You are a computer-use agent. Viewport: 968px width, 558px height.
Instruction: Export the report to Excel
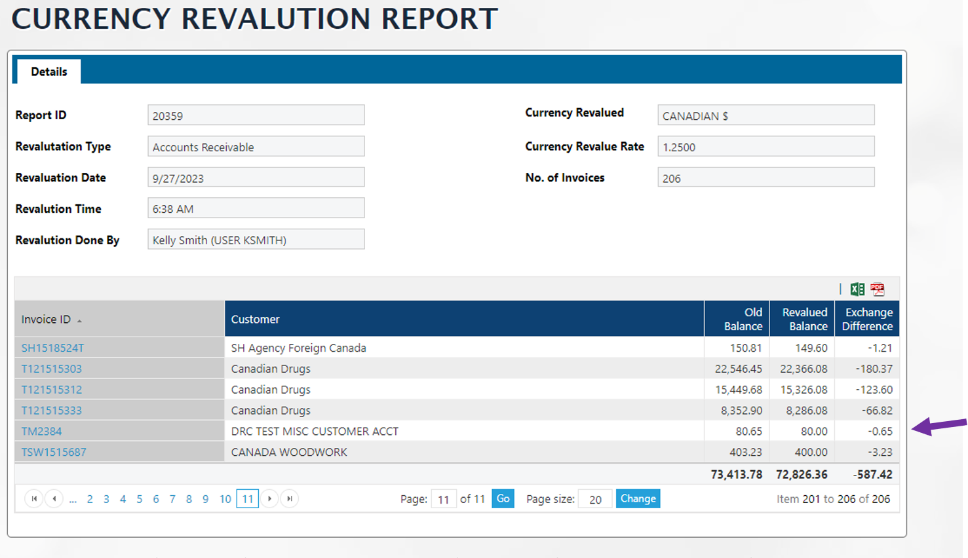point(857,289)
